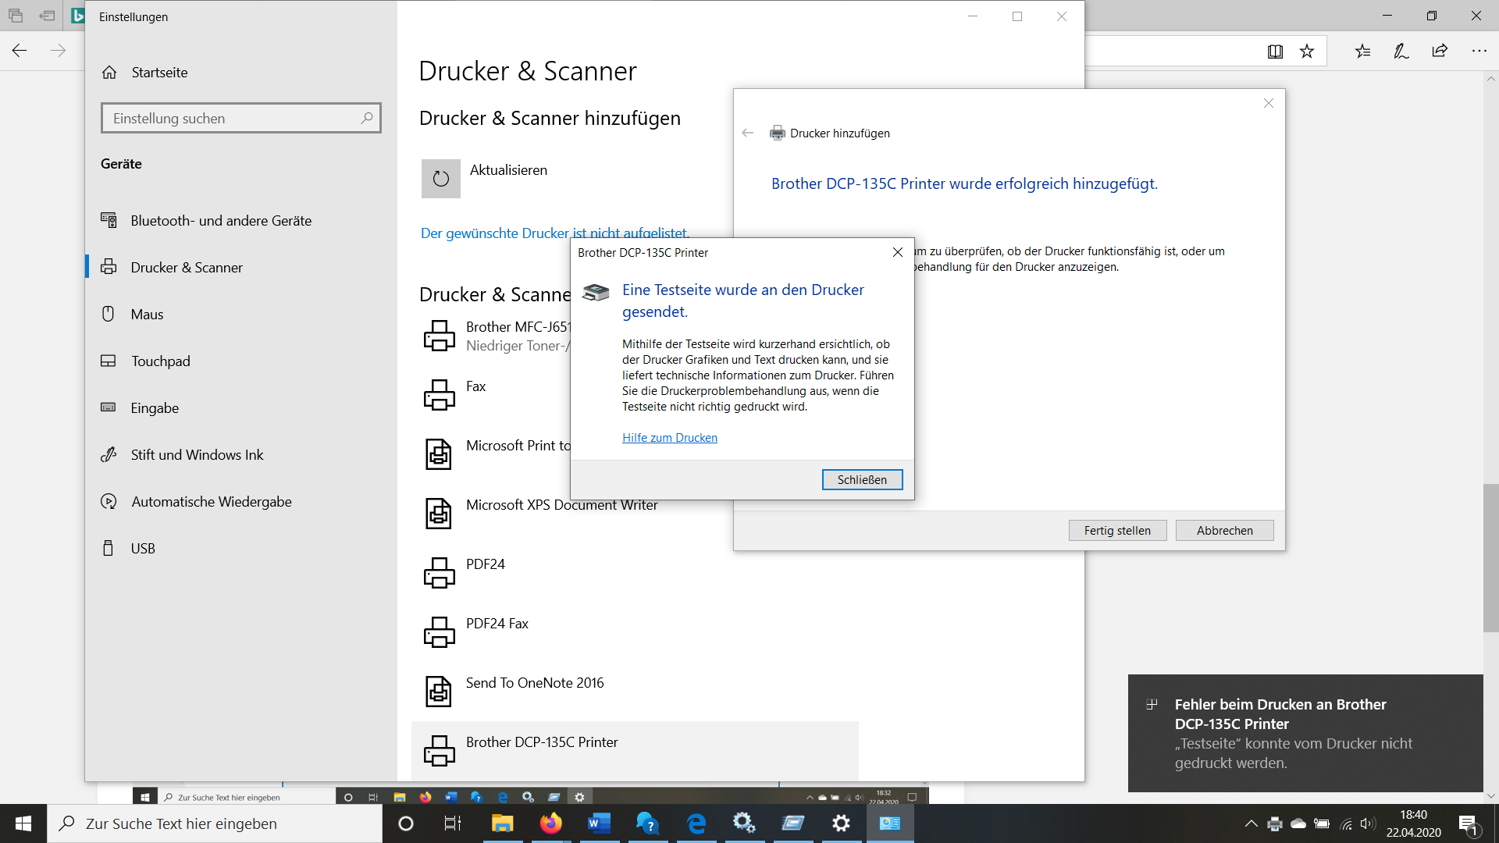The width and height of the screenshot is (1499, 843).
Task: Select the Brother MFC-J651 printer entry
Action: (x=496, y=336)
